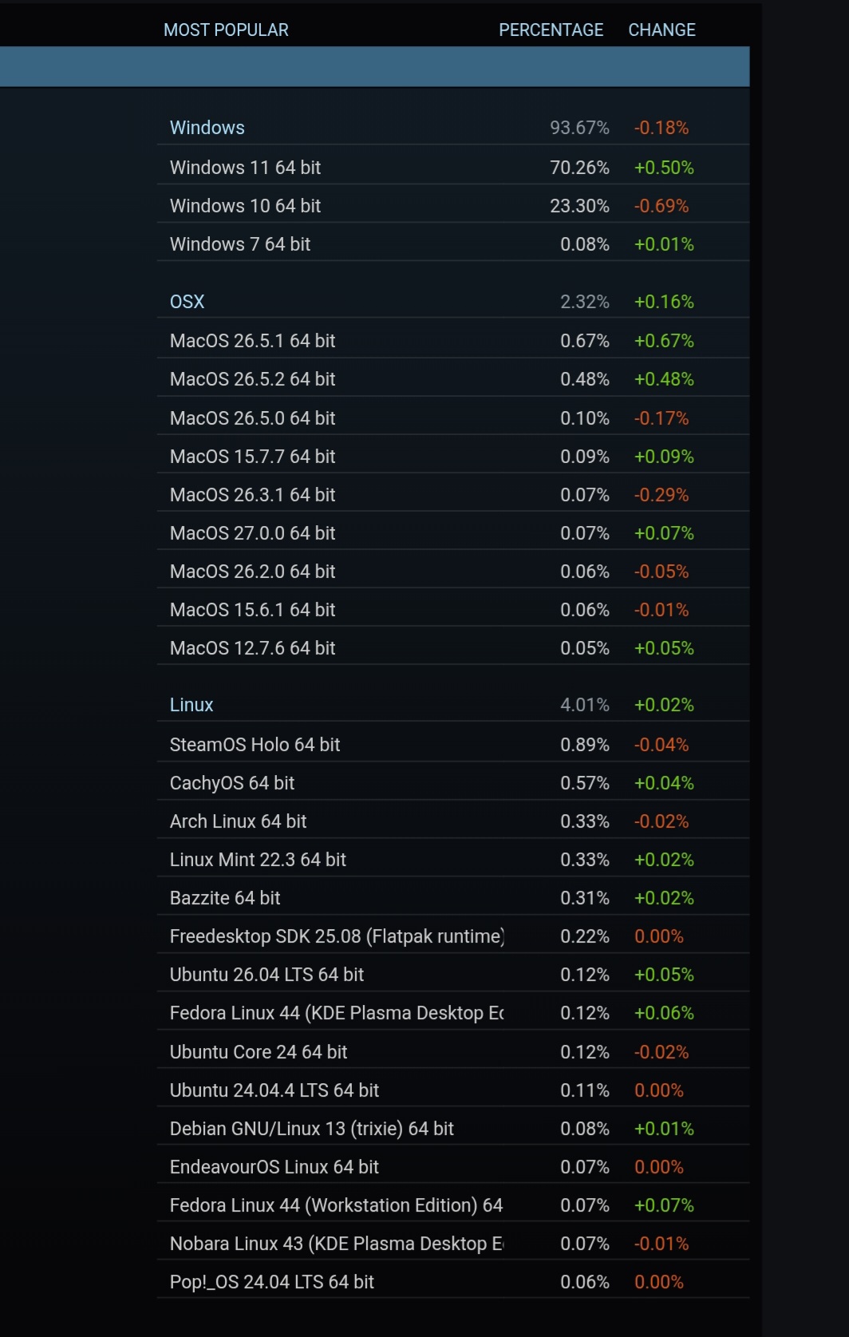This screenshot has width=849, height=1337.
Task: Click the MOST POPULAR column header
Action: click(x=226, y=30)
